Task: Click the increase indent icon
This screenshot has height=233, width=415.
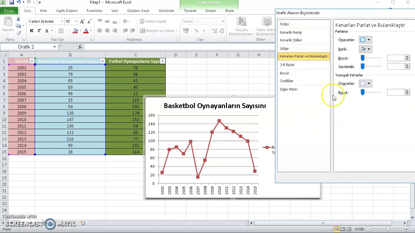Action: coord(132,31)
